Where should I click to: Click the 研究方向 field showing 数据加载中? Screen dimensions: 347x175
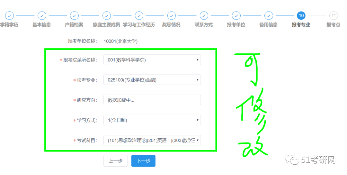[x=152, y=100]
